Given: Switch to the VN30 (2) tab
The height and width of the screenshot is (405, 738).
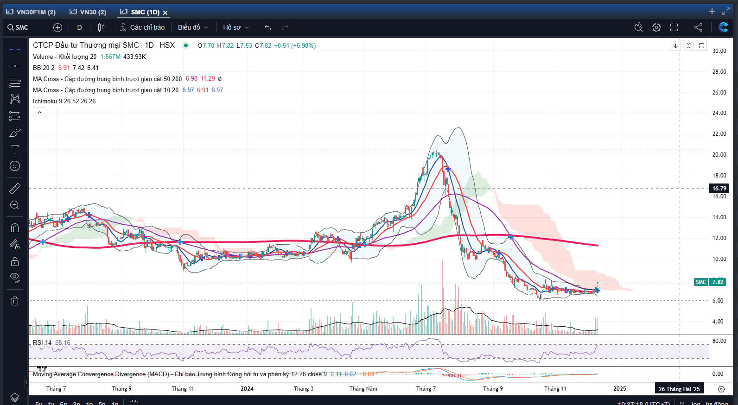Looking at the screenshot, I should (88, 12).
